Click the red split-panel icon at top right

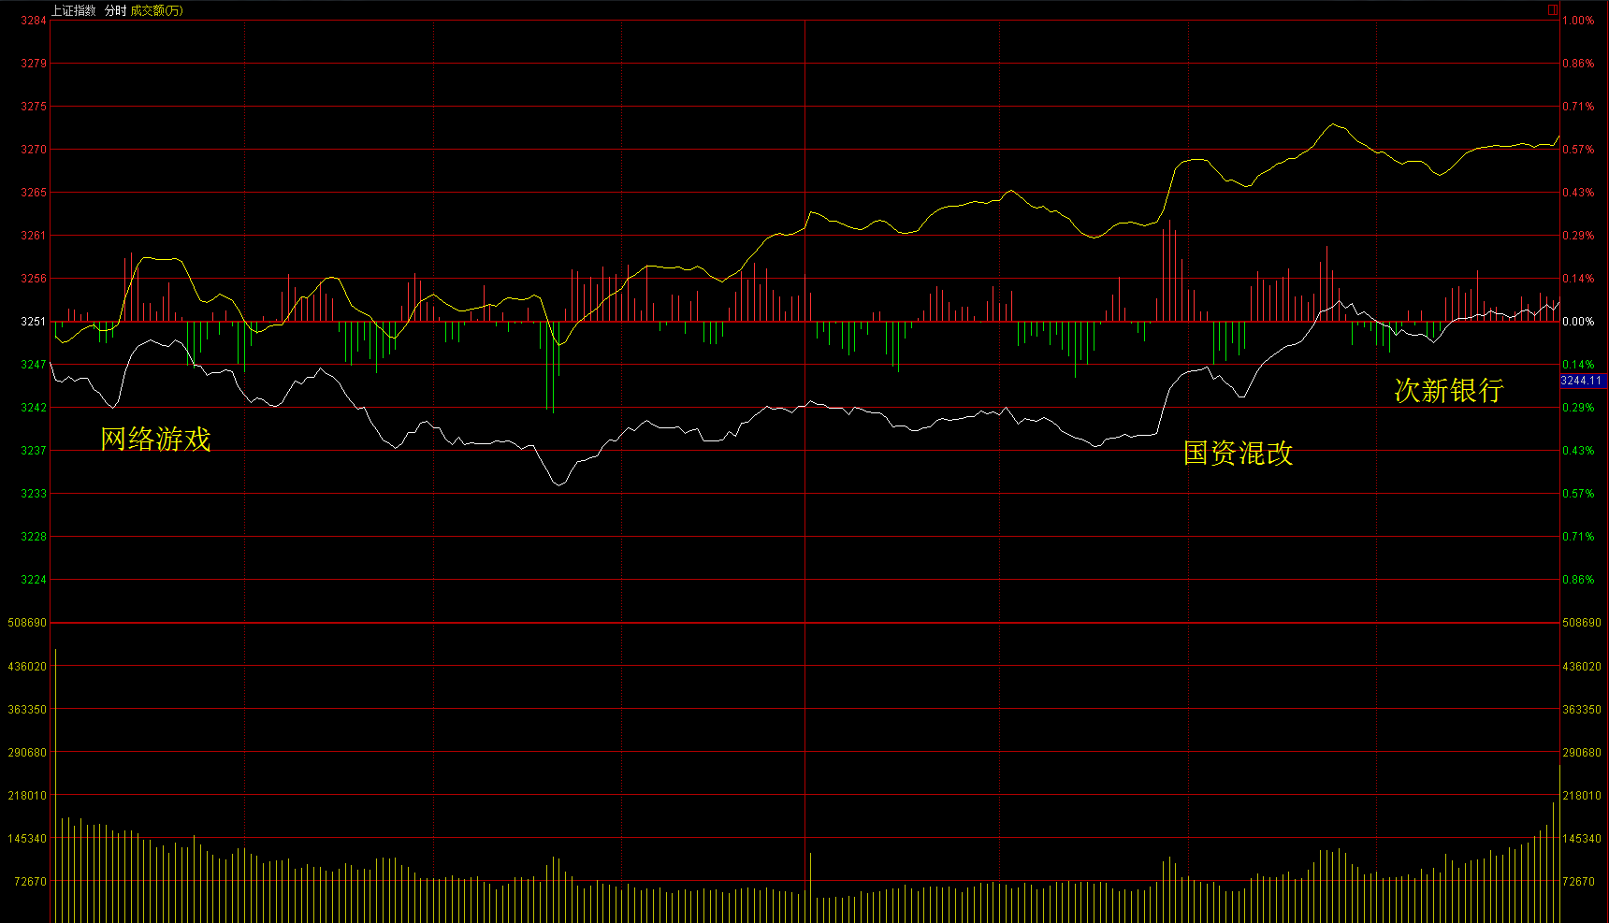pos(1553,10)
